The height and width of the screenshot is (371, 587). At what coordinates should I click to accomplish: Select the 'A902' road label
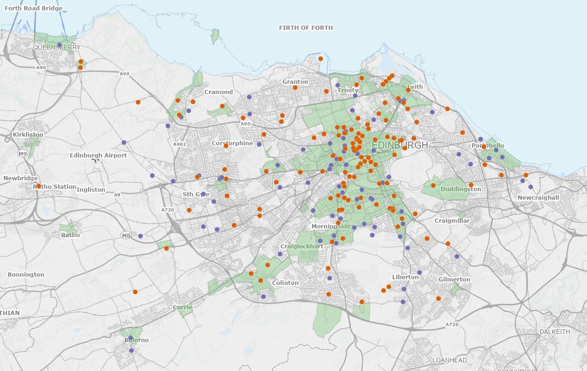coord(180,144)
